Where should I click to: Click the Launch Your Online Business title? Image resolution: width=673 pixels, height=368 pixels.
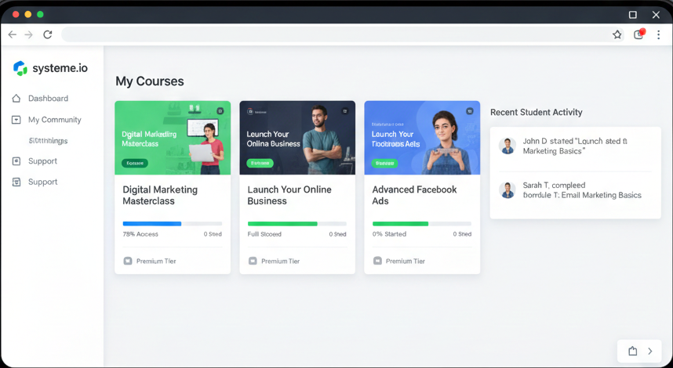click(289, 195)
